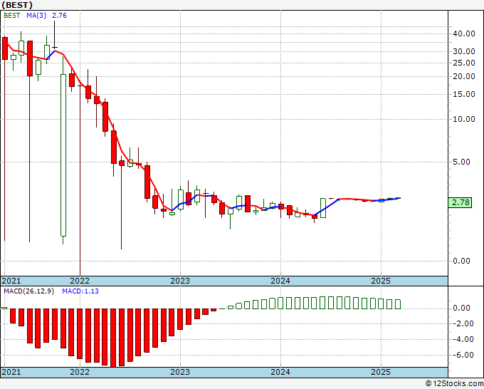Select the green 2.78 current price tag

pyautogui.click(x=461, y=202)
